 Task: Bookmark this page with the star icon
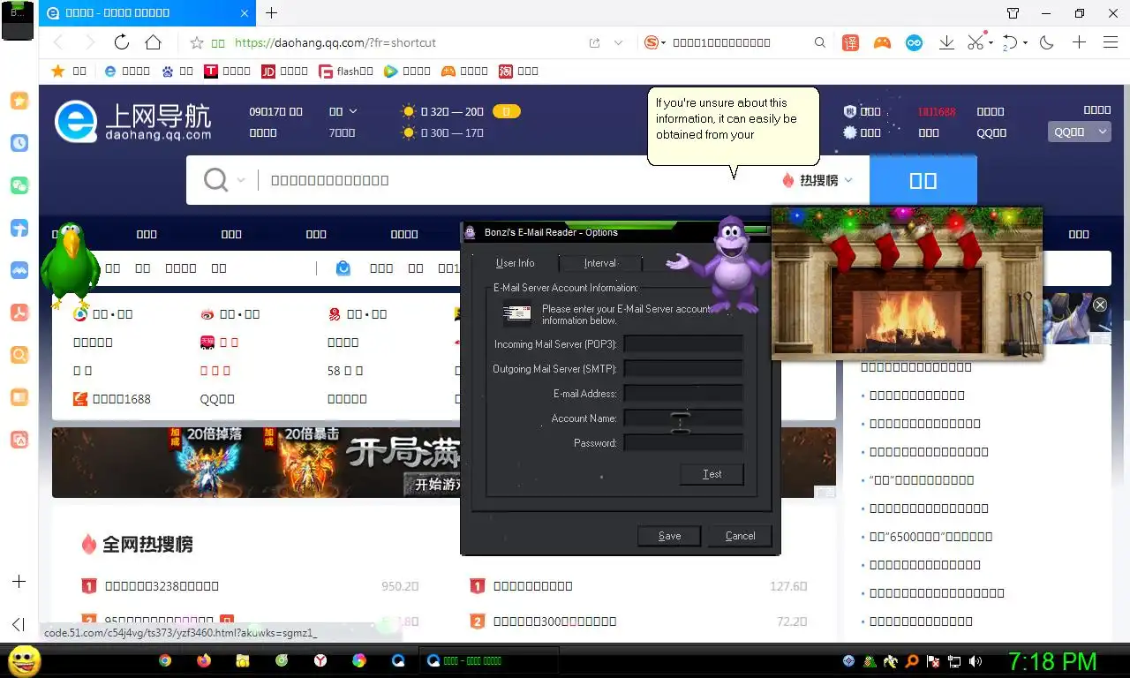[197, 42]
